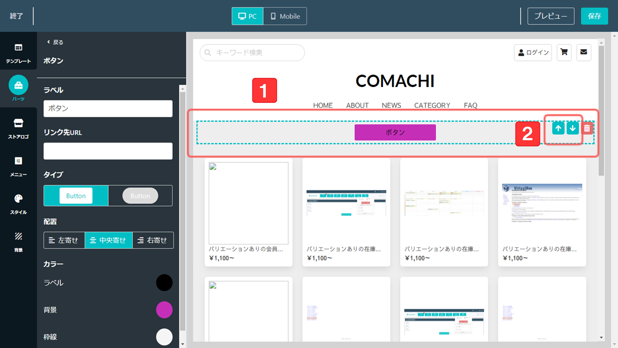Screen dimensions: 618x348
Task: Open the magenta 背景 color swatch
Action: (164, 310)
